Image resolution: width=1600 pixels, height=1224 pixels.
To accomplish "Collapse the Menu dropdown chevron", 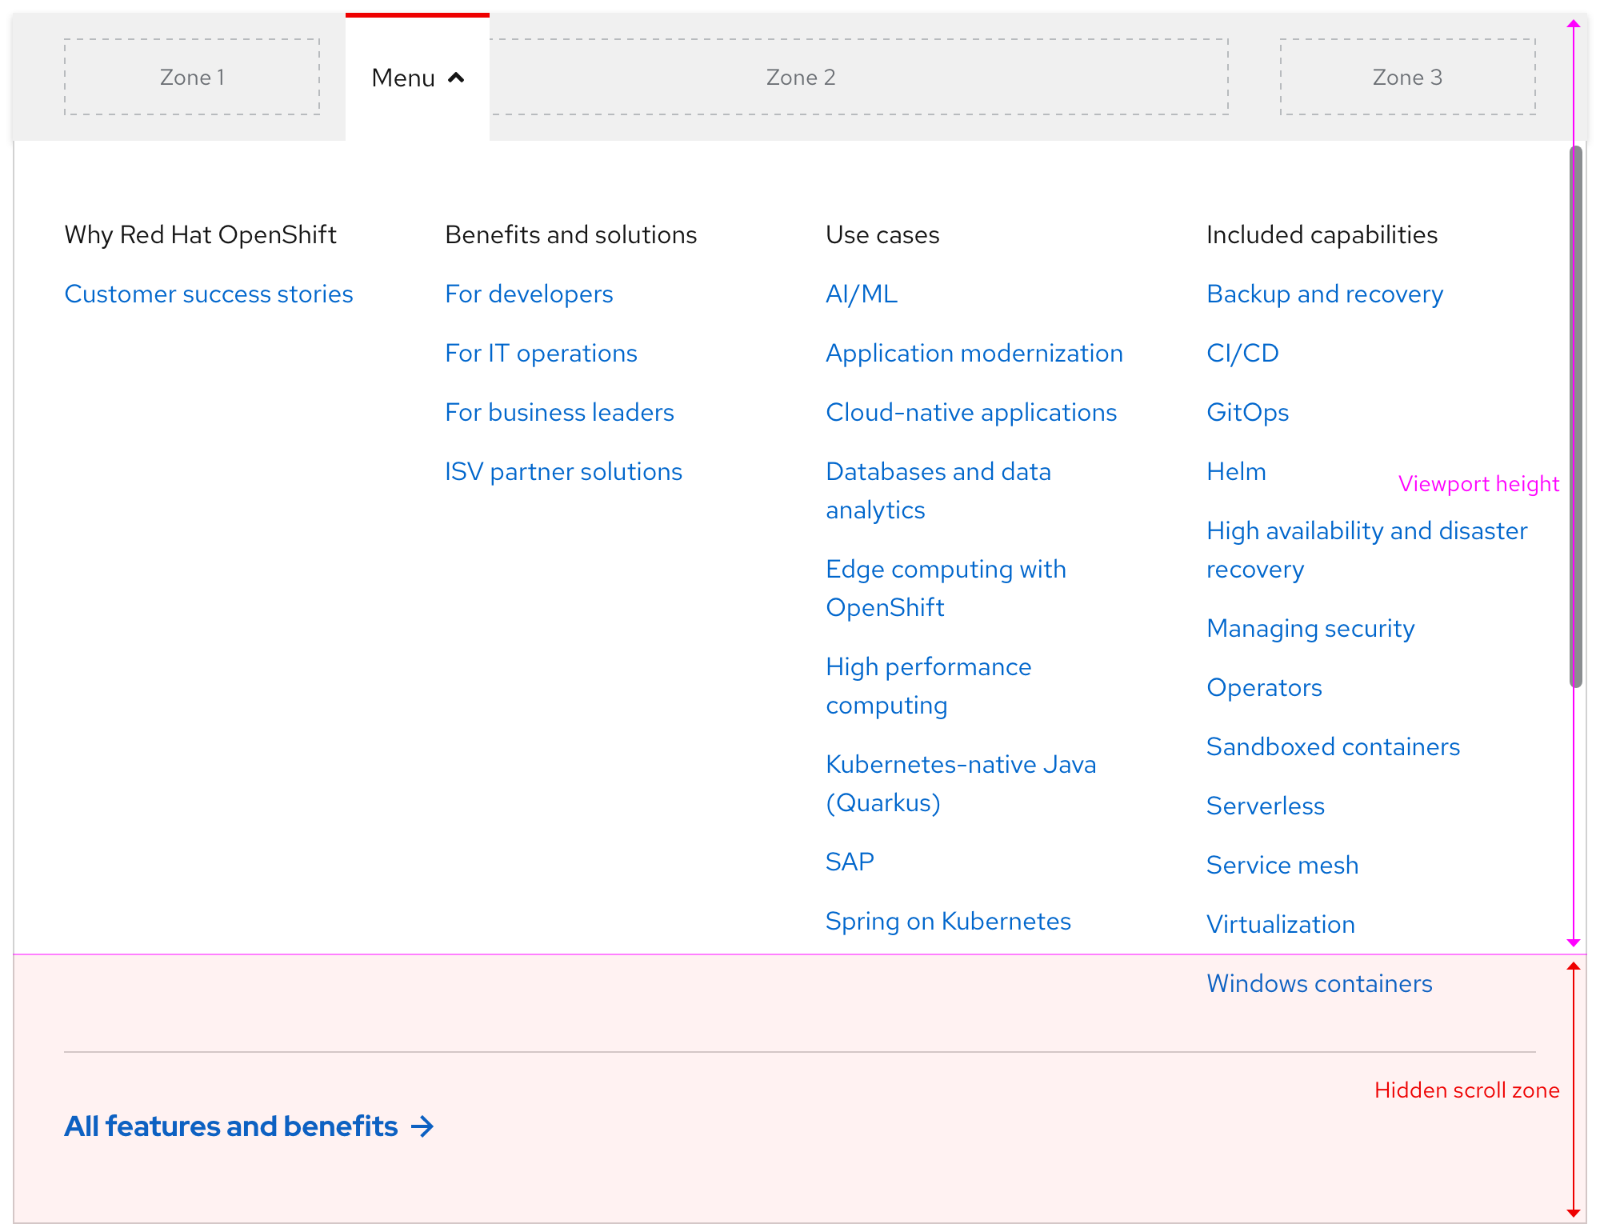I will coord(456,78).
